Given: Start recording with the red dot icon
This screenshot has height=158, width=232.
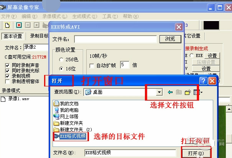Looking at the screenshot, I should pos(19,25).
